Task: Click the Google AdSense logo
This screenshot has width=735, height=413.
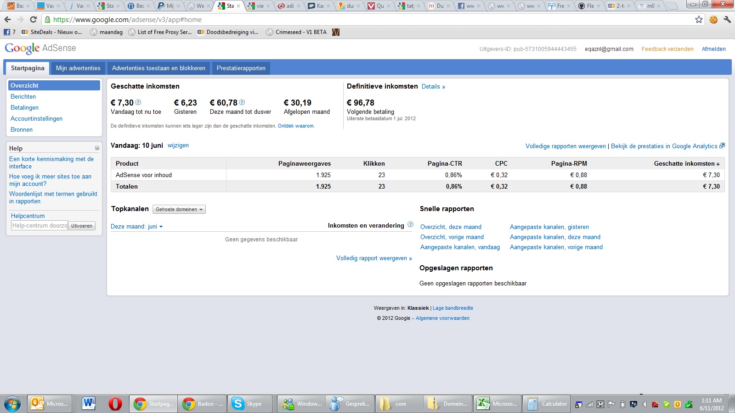Action: pos(40,48)
